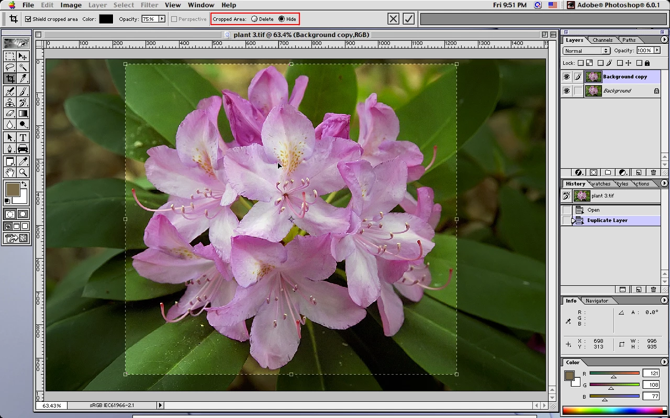Select the Gradient tool
The image size is (670, 418).
pyautogui.click(x=23, y=113)
